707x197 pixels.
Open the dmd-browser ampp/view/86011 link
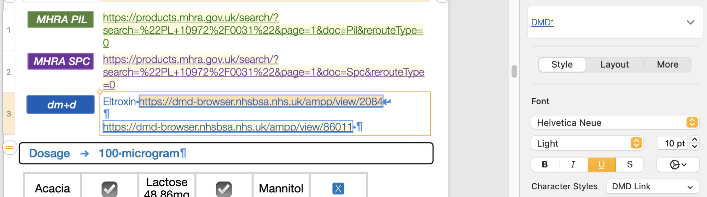pyautogui.click(x=228, y=127)
